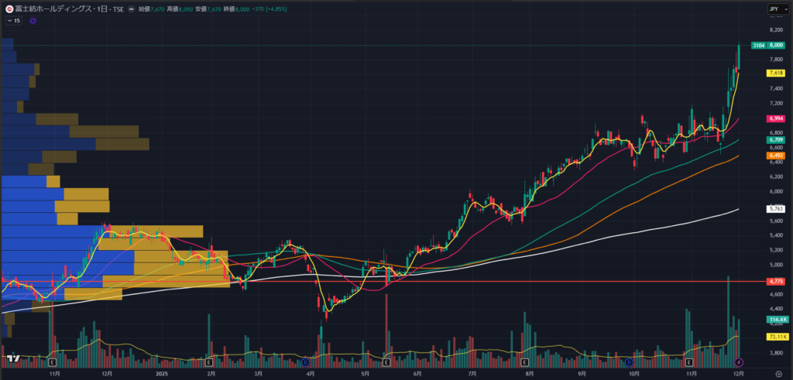
Task: Open the TradingView logo in bottom-left corner
Action: click(x=12, y=358)
